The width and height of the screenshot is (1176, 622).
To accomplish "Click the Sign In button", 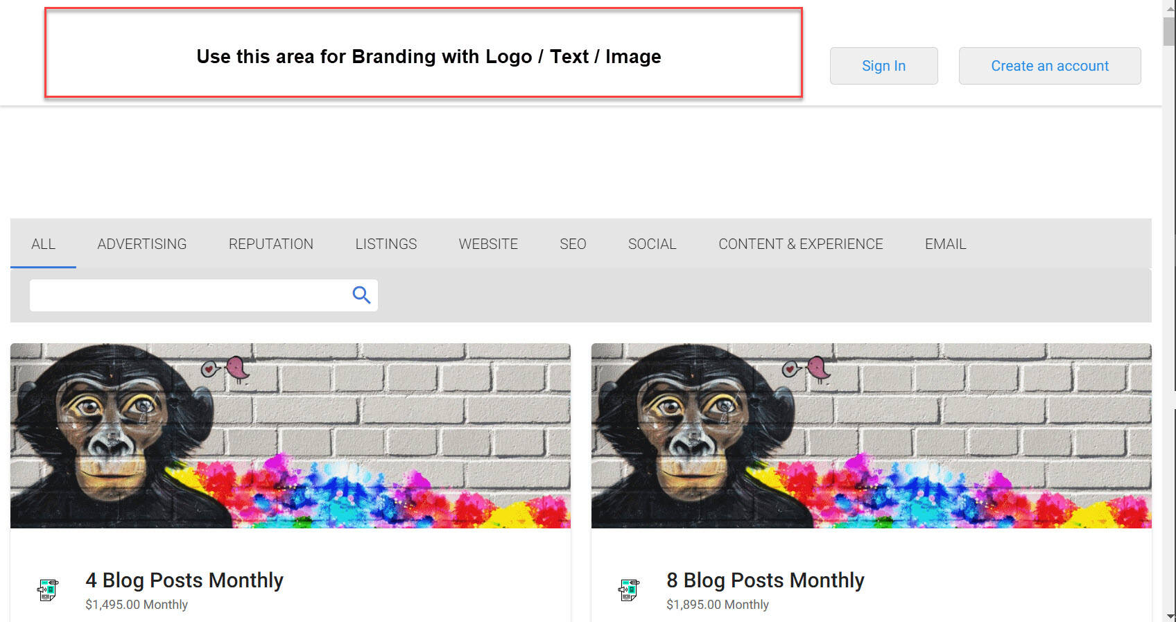I will (x=884, y=66).
